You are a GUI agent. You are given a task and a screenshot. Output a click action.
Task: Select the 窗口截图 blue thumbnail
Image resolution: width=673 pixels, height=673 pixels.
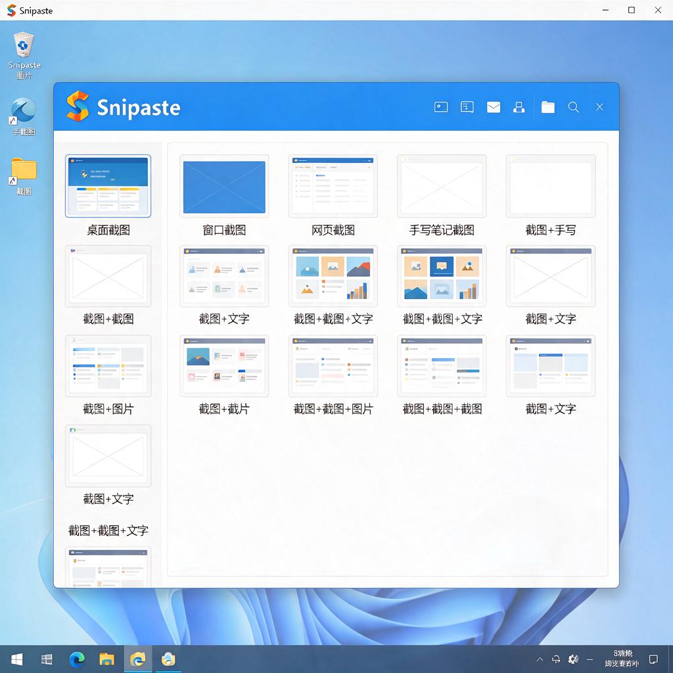[x=224, y=187]
